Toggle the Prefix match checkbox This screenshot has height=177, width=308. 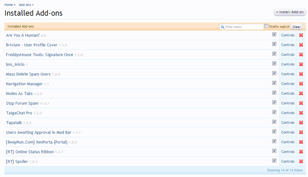[x=266, y=26]
